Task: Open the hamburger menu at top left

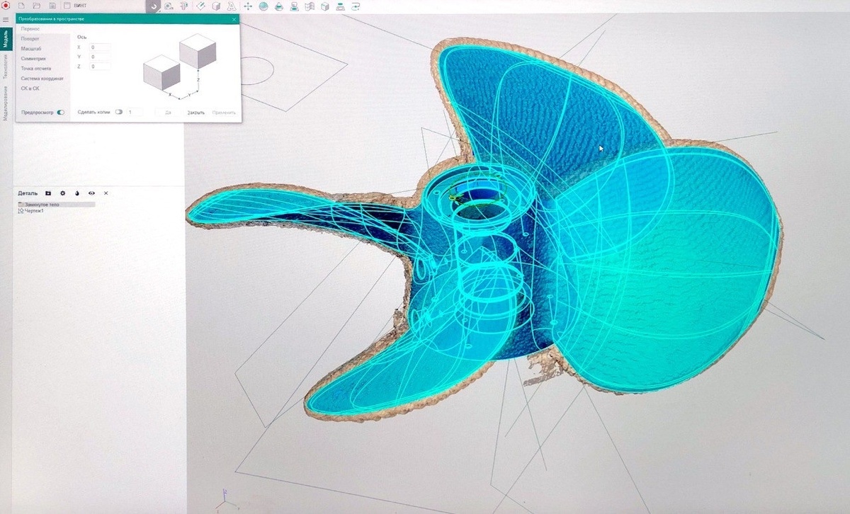Action: (x=6, y=20)
